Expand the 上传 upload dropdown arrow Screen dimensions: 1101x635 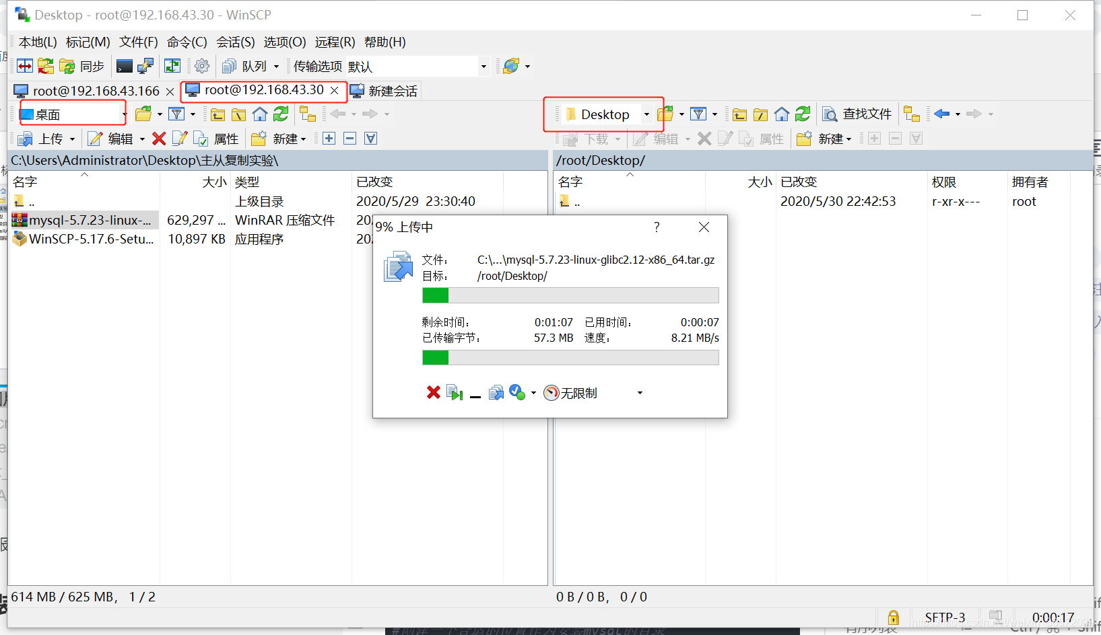pos(72,139)
